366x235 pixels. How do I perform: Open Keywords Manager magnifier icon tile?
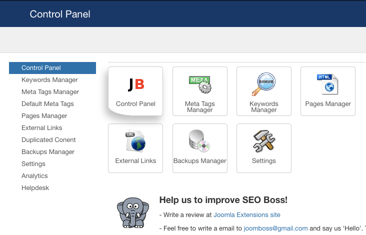coord(264,91)
